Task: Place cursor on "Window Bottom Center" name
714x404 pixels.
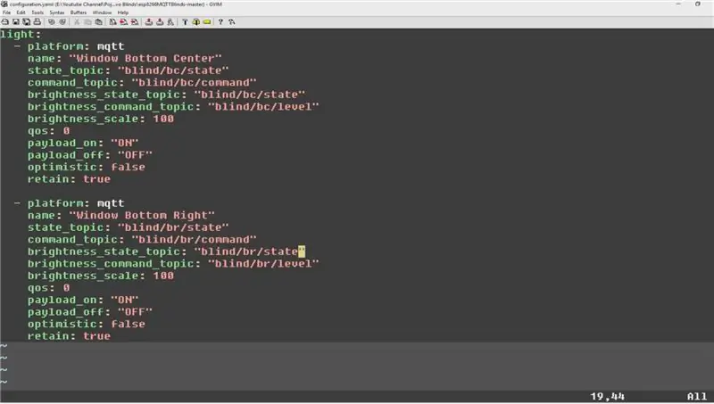Action: coord(145,58)
